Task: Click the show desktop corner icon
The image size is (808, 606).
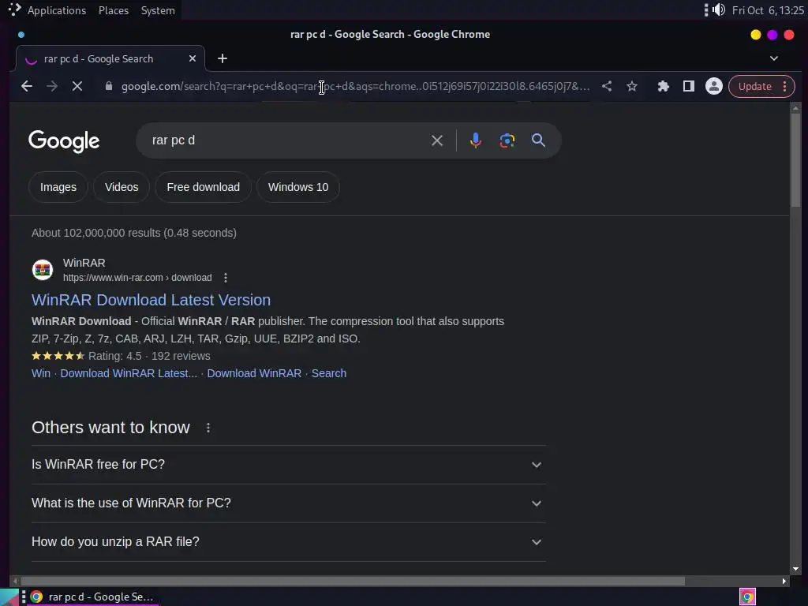Action: pyautogui.click(x=9, y=597)
